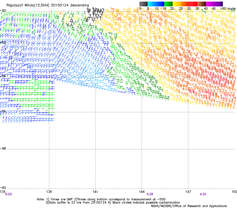The image size is (237, 208).
Task: Click the 147 longitude axis label
Action: pyautogui.click(x=188, y=192)
